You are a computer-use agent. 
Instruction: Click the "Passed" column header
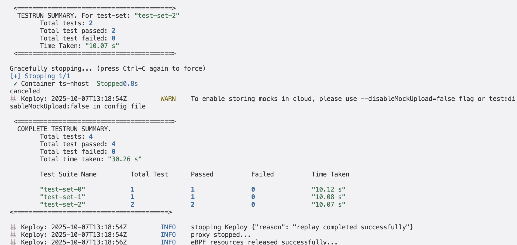coord(202,174)
